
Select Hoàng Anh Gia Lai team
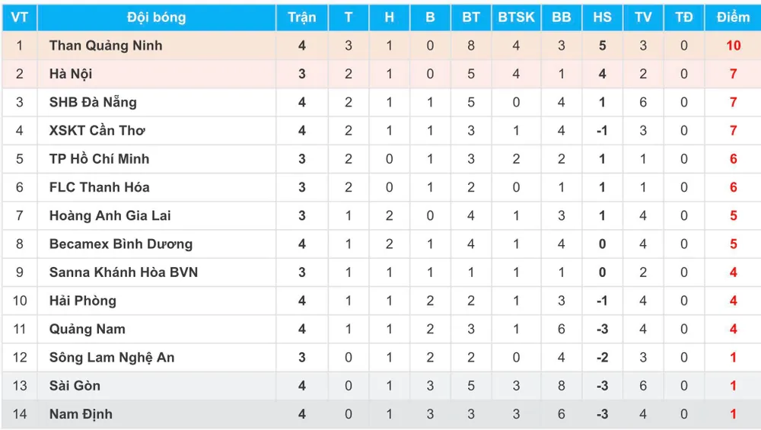pyautogui.click(x=110, y=215)
